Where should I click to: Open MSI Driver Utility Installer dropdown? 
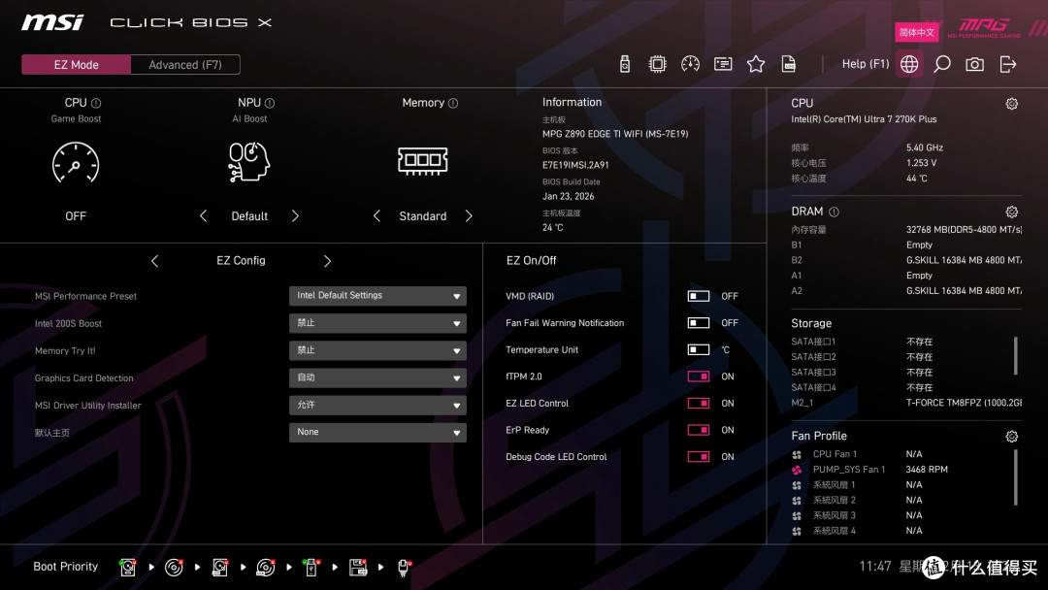(377, 405)
